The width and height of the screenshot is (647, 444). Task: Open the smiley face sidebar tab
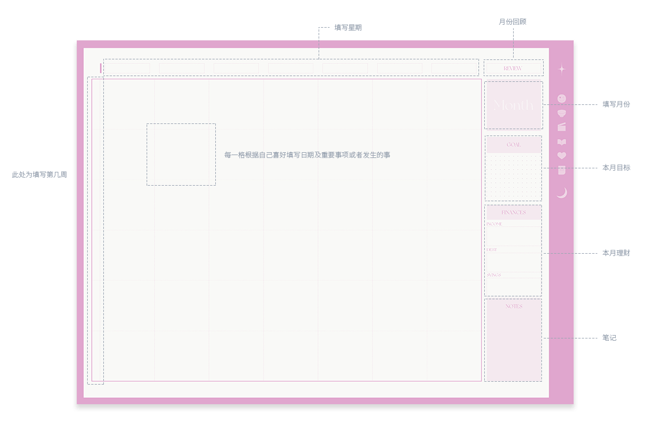562,99
